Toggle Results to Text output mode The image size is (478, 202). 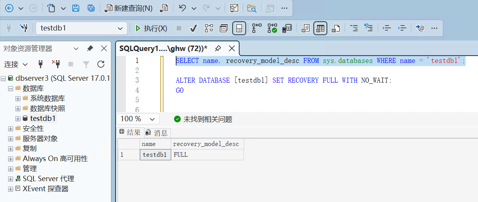click(x=305, y=28)
